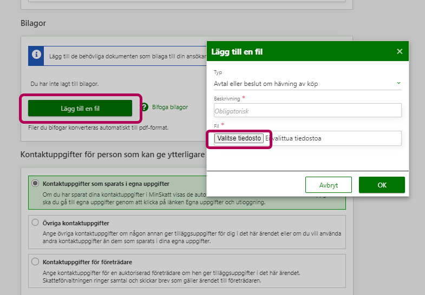
Task: Expand the Typ dropdown chevron arrow
Action: click(398, 83)
